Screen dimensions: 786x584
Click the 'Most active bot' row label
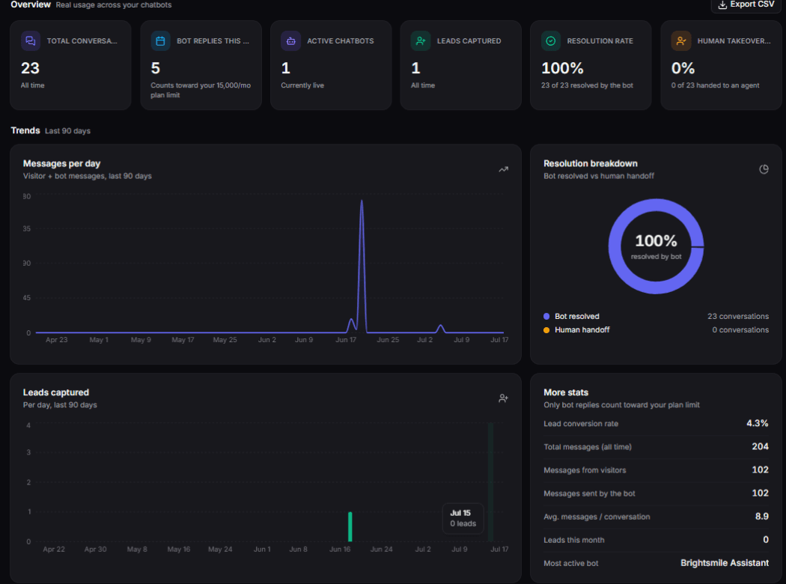571,564
